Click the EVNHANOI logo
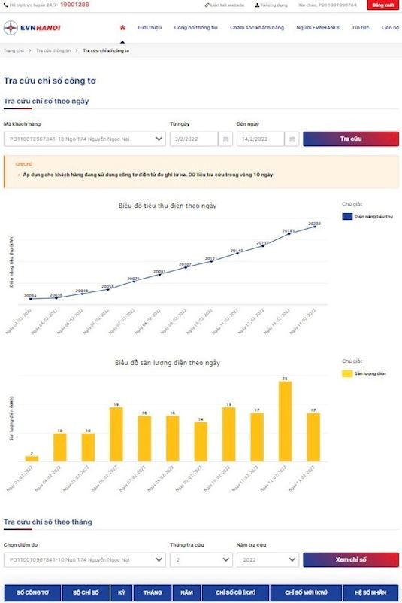The image size is (402, 603). [x=32, y=28]
